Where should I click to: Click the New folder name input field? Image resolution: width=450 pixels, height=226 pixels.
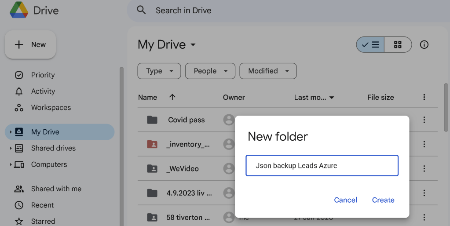[x=322, y=165]
